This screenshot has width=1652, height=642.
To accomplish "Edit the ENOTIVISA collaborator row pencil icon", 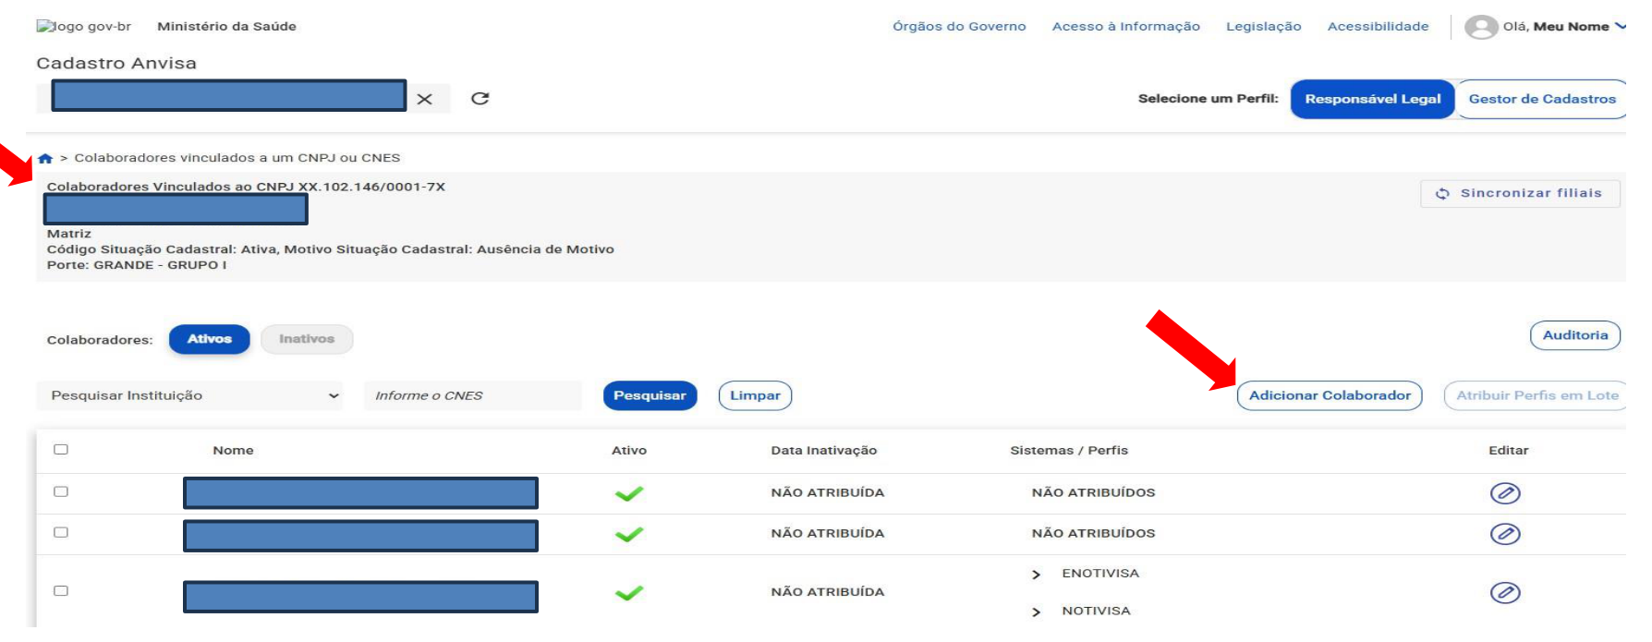I will [1505, 592].
